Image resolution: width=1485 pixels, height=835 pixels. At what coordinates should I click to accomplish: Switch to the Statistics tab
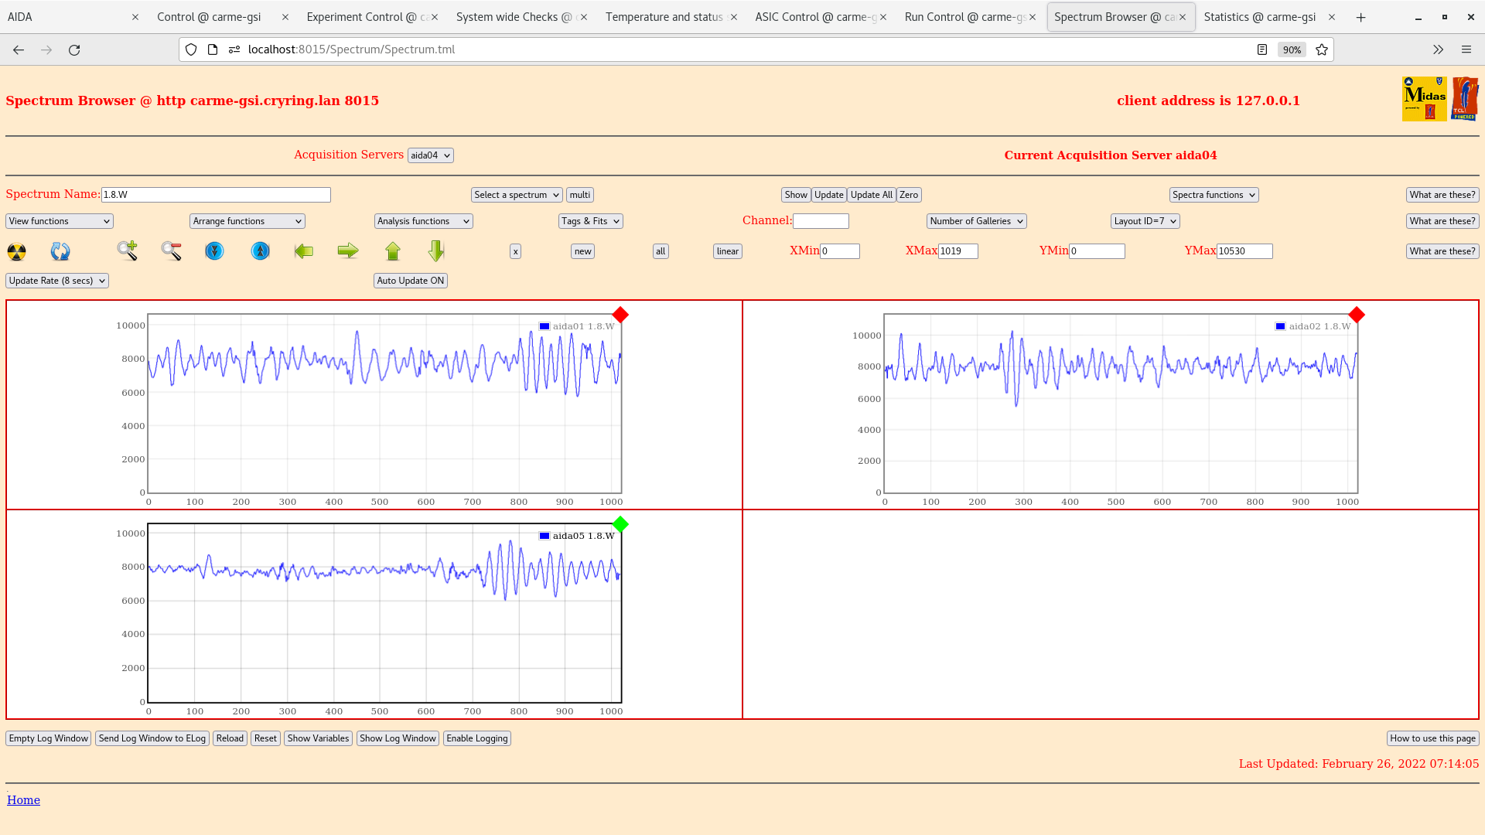(x=1259, y=17)
